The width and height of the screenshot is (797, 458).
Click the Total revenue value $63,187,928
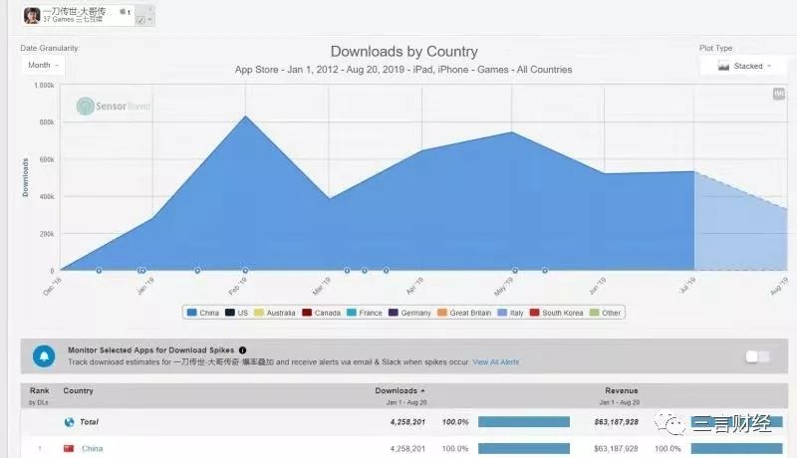click(x=616, y=422)
